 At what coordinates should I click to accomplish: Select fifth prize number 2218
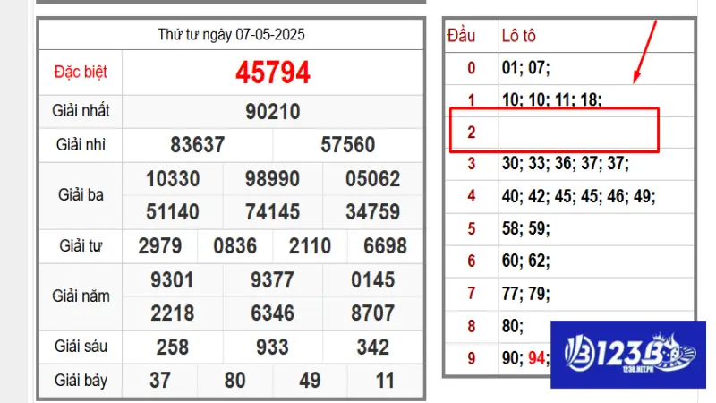172,313
